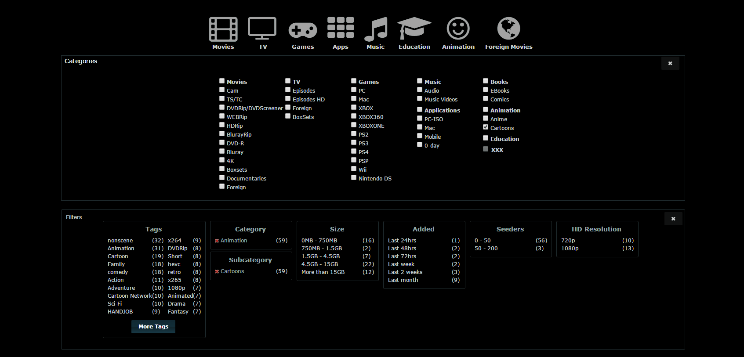
Task: Uncheck the Cartoons checkbox
Action: click(486, 127)
